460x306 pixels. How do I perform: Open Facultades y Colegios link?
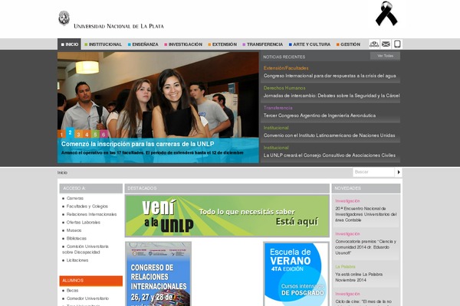87,206
